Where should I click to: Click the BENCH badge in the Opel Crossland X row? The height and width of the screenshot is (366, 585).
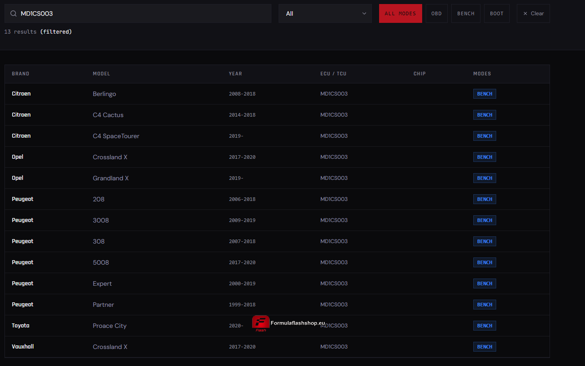(x=485, y=157)
